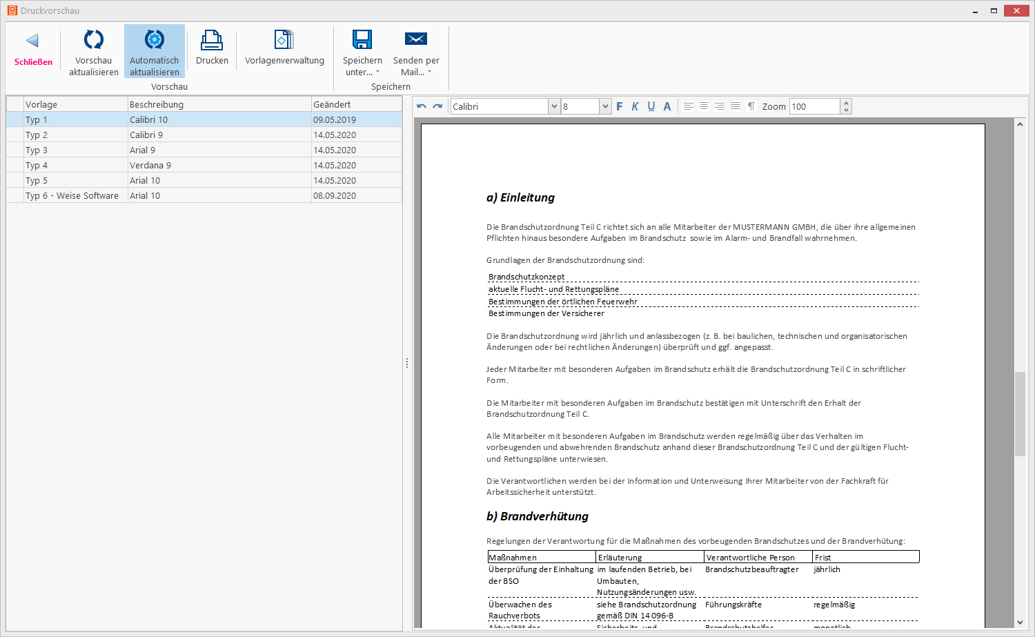Screen dimensions: 1035x637
Task: Click the document vertical scrollbar thumb
Action: pyautogui.click(x=1020, y=414)
